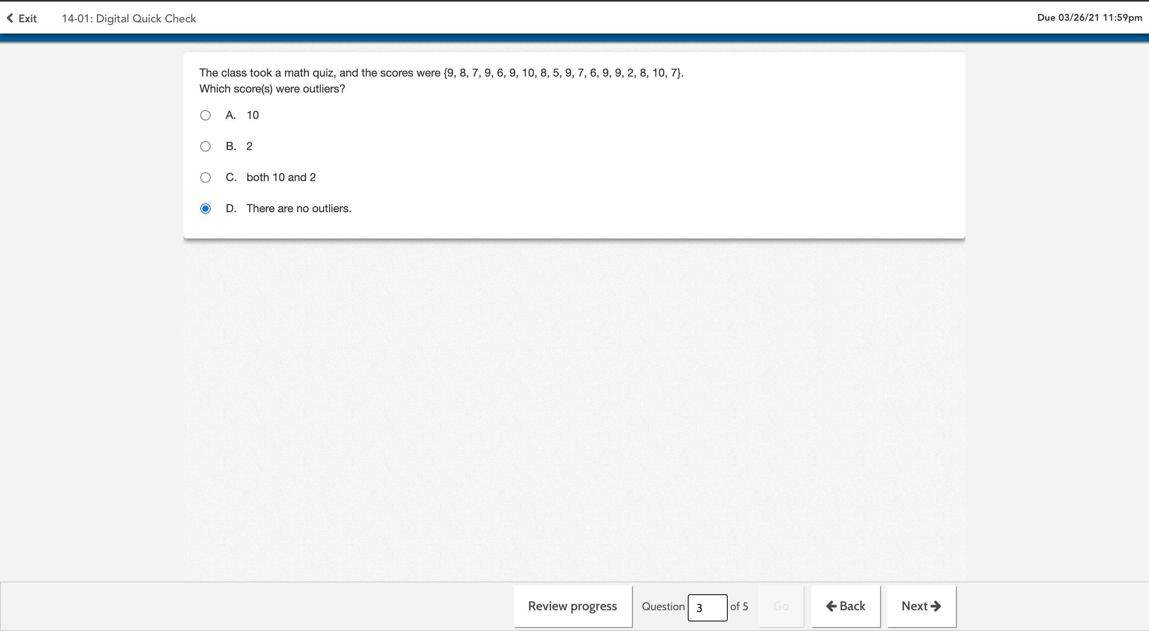Click answer text 'both 10 and 2'

click(280, 177)
